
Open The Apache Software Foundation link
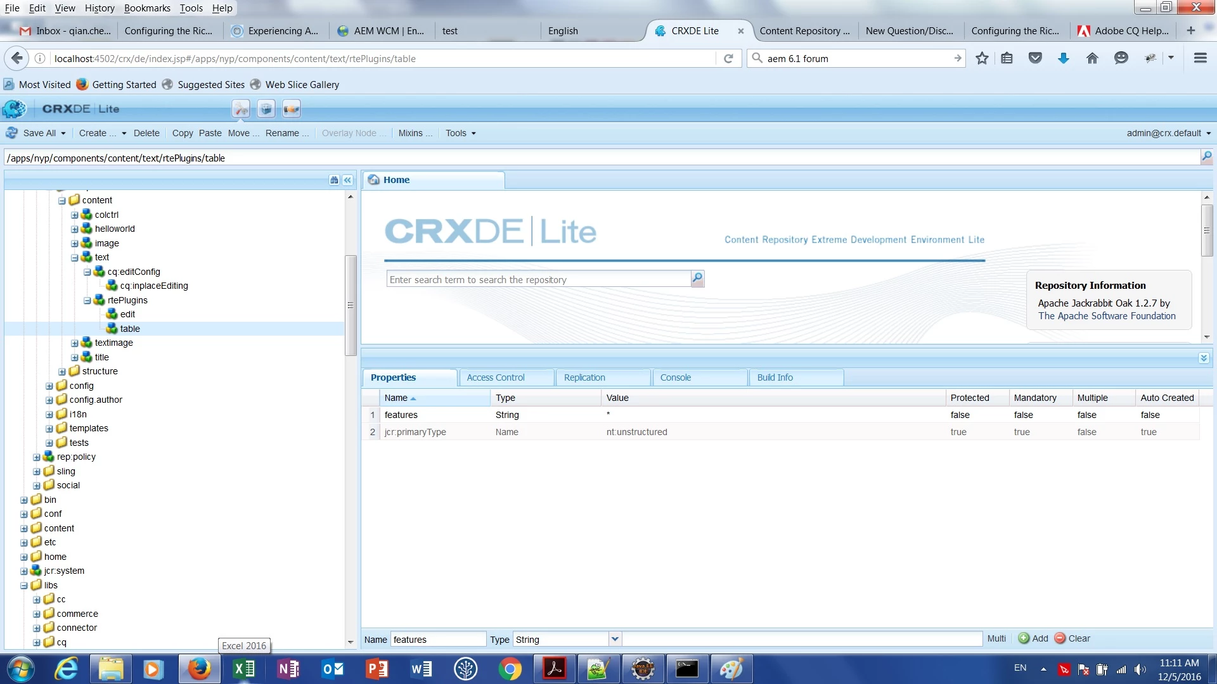pyautogui.click(x=1106, y=316)
